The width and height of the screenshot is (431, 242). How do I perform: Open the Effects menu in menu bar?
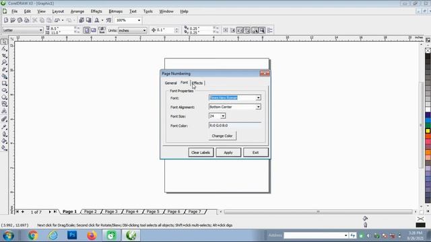96,11
